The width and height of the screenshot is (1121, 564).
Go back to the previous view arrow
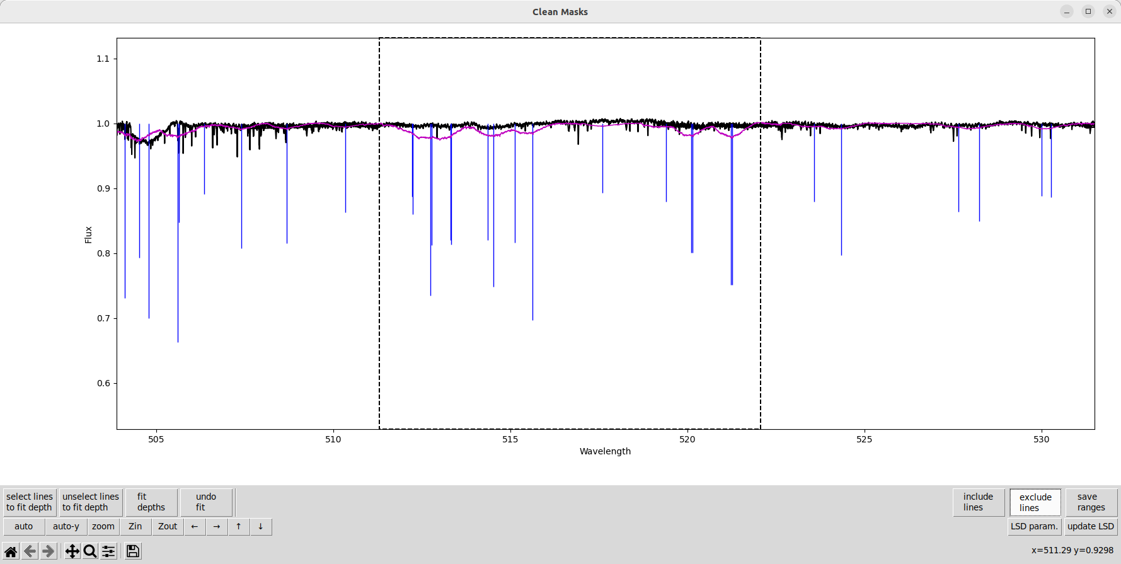tap(30, 551)
